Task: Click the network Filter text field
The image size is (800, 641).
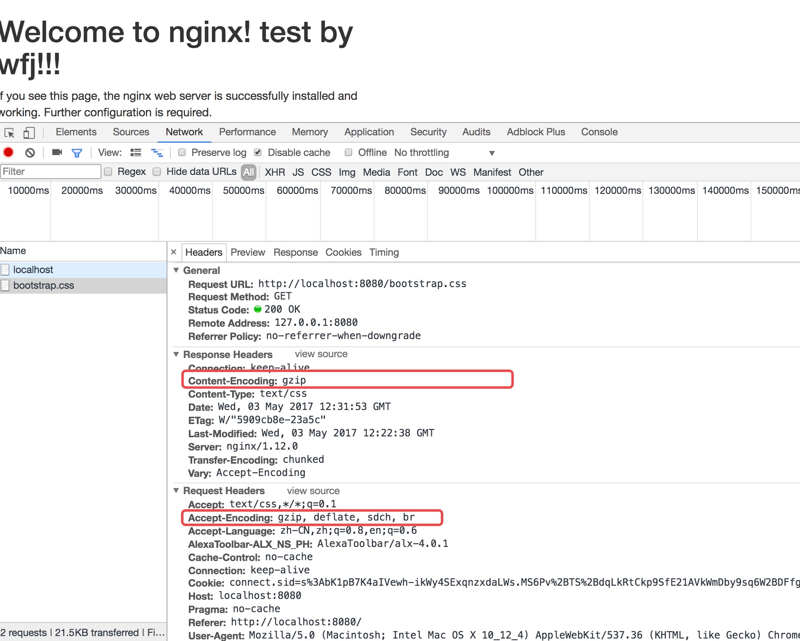Action: (x=50, y=172)
